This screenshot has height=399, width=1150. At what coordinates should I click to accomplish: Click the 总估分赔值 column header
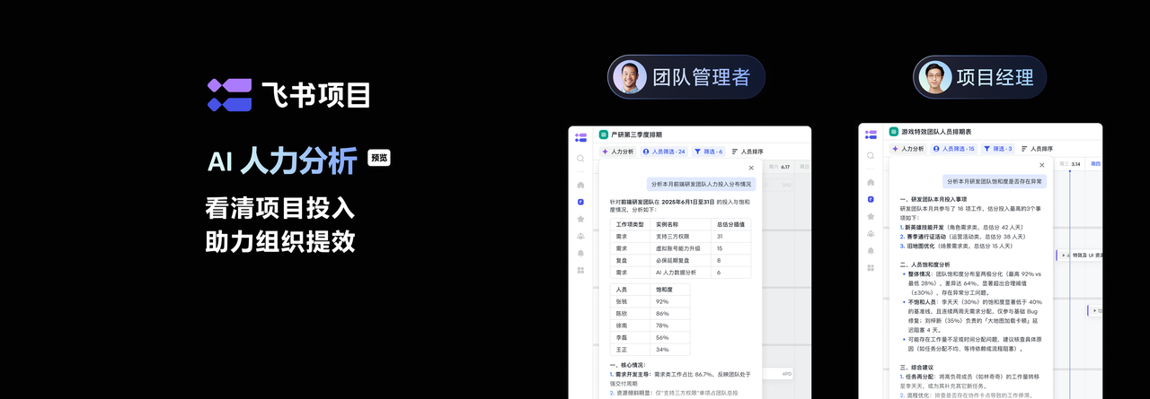pyautogui.click(x=730, y=223)
